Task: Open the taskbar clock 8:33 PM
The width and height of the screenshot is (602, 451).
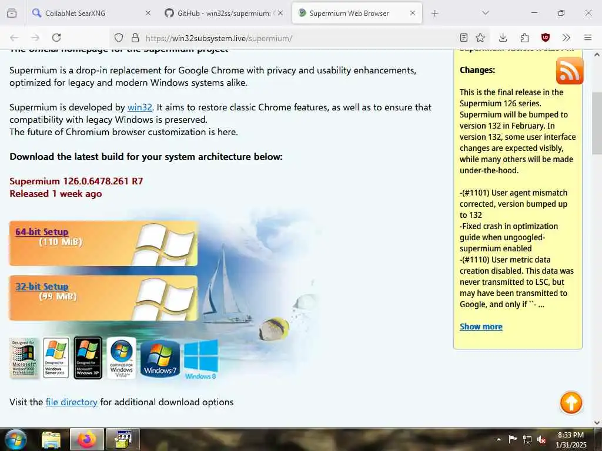Action: pyautogui.click(x=571, y=439)
